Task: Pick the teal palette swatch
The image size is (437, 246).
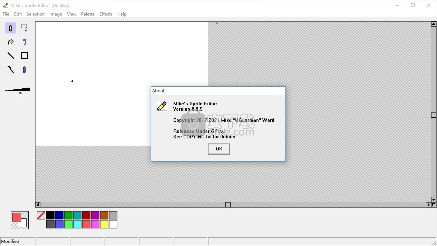Action: click(77, 215)
